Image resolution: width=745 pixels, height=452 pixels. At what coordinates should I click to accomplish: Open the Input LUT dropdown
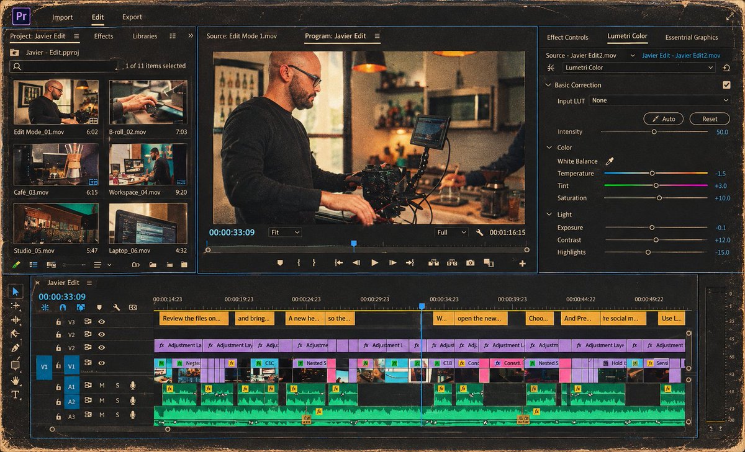[660, 100]
